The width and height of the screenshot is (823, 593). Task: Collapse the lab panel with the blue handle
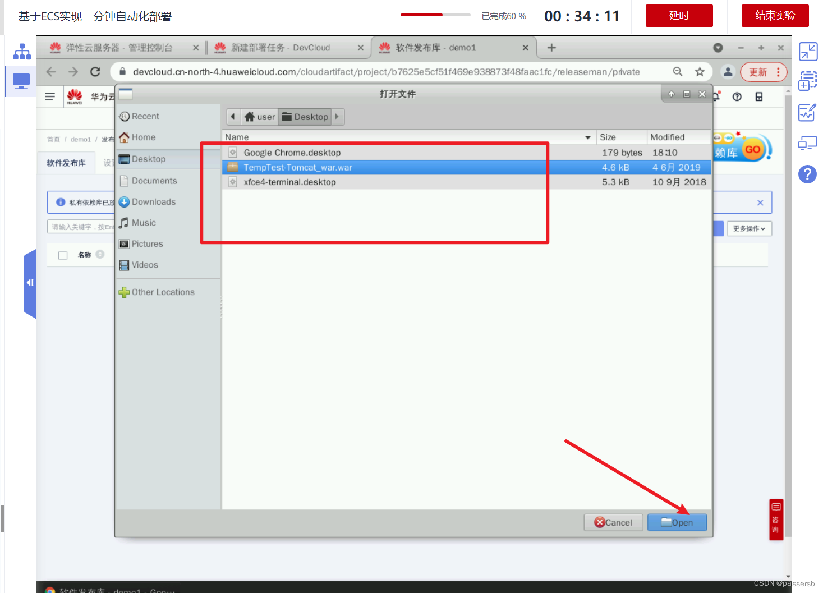(x=30, y=283)
